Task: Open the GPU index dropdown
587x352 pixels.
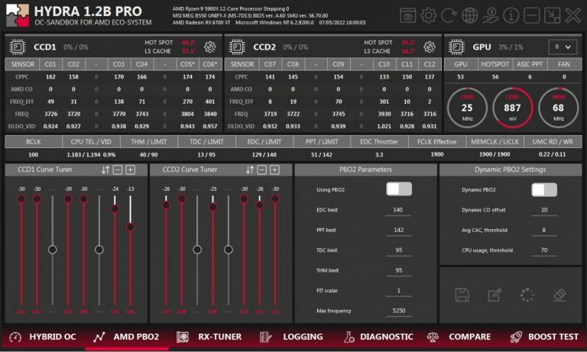Action: pyautogui.click(x=563, y=47)
